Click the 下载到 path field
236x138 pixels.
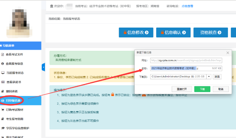[178, 77]
